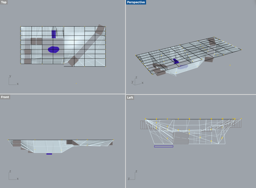
Task: Click the isolated yellow point in Perspective viewport
Action: pos(230,65)
